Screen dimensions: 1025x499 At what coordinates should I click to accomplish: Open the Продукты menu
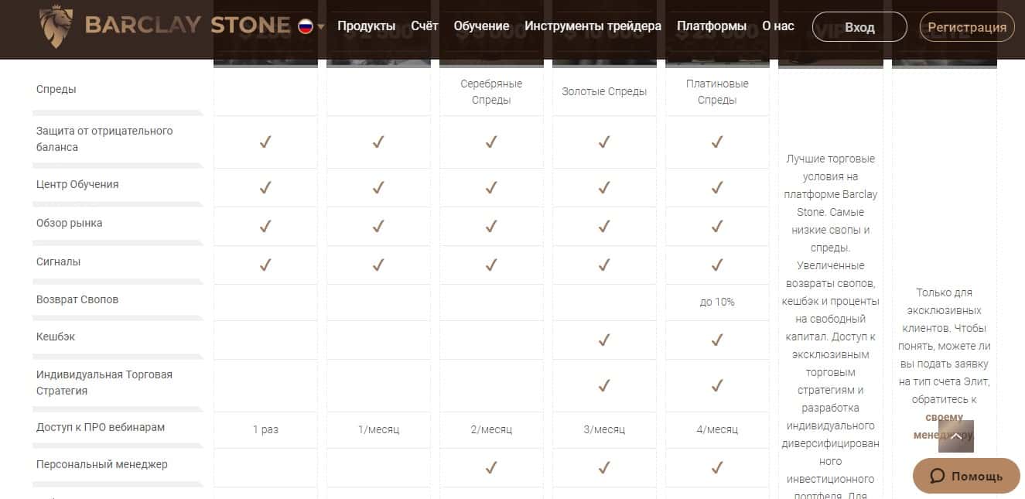[x=366, y=26]
